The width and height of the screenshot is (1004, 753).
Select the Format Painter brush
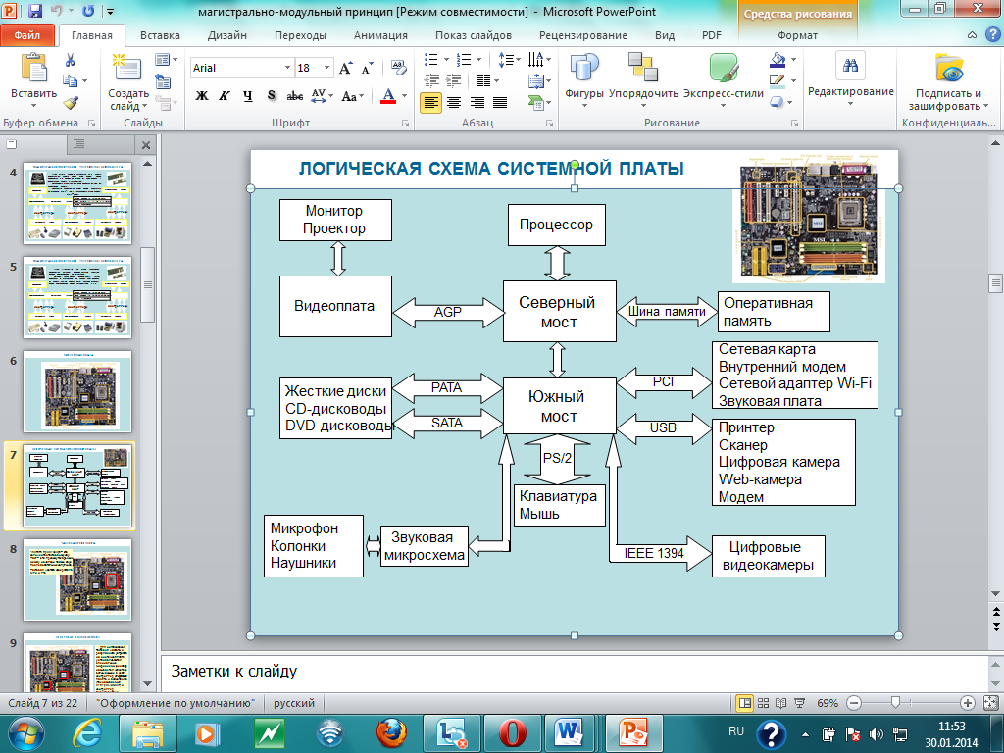[71, 101]
